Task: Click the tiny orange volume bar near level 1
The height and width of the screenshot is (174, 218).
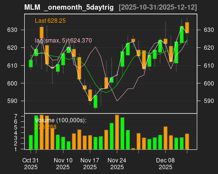Action: click(x=133, y=149)
